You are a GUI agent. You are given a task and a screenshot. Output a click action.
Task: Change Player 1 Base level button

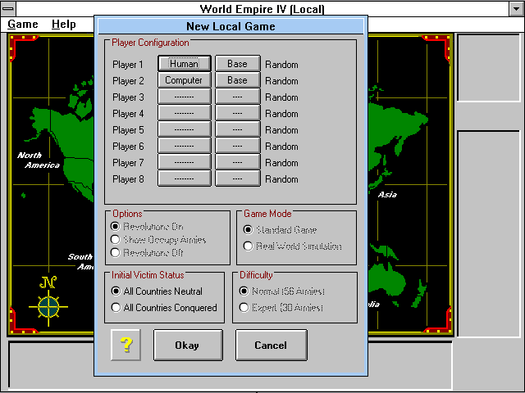238,64
